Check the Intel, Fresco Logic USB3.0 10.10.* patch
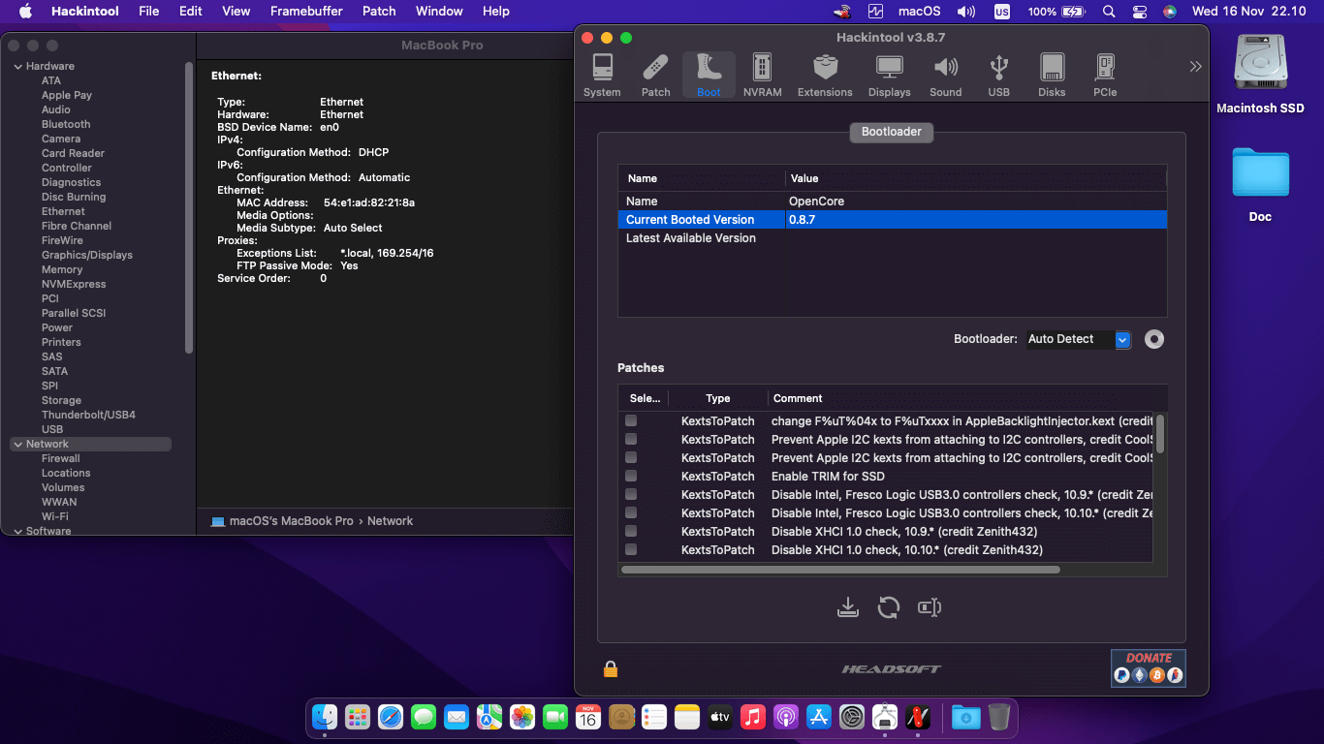1324x744 pixels. [x=631, y=512]
